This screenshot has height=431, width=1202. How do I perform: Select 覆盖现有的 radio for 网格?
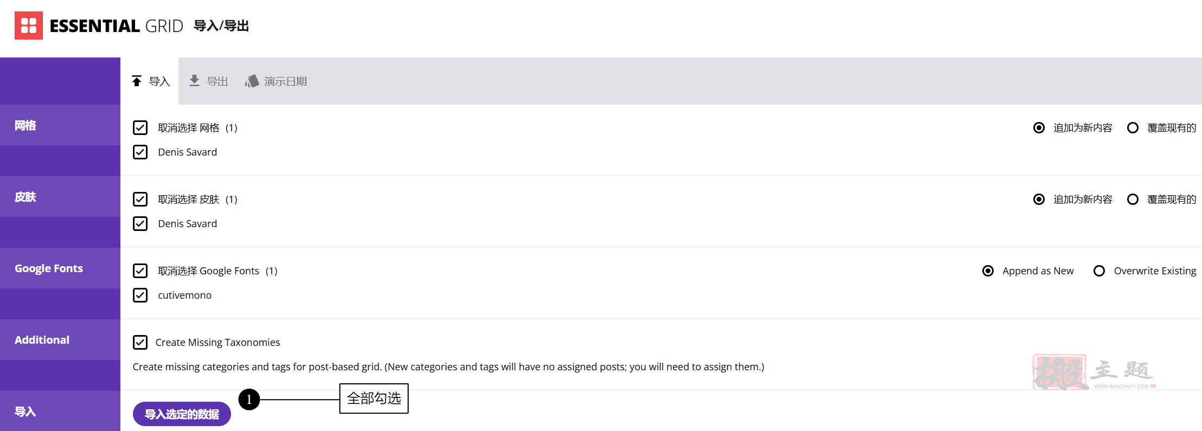click(x=1133, y=128)
